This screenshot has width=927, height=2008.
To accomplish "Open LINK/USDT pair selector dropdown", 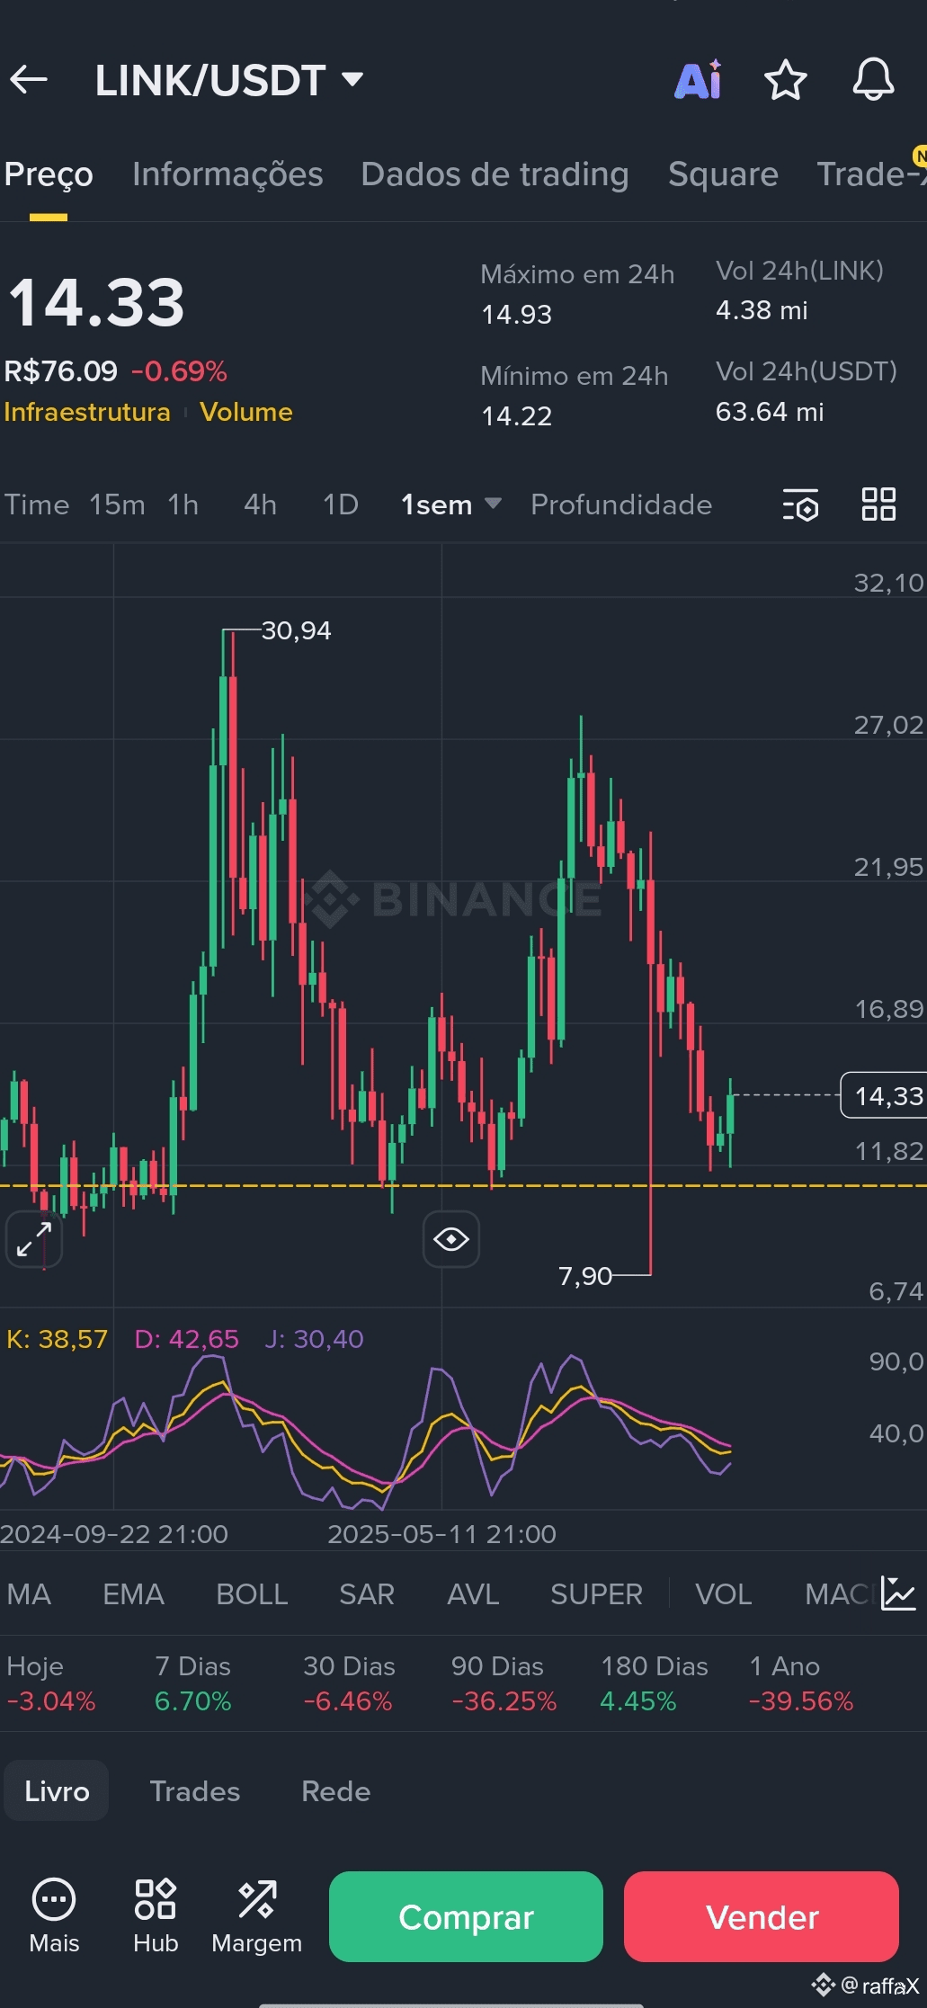I will tap(229, 80).
